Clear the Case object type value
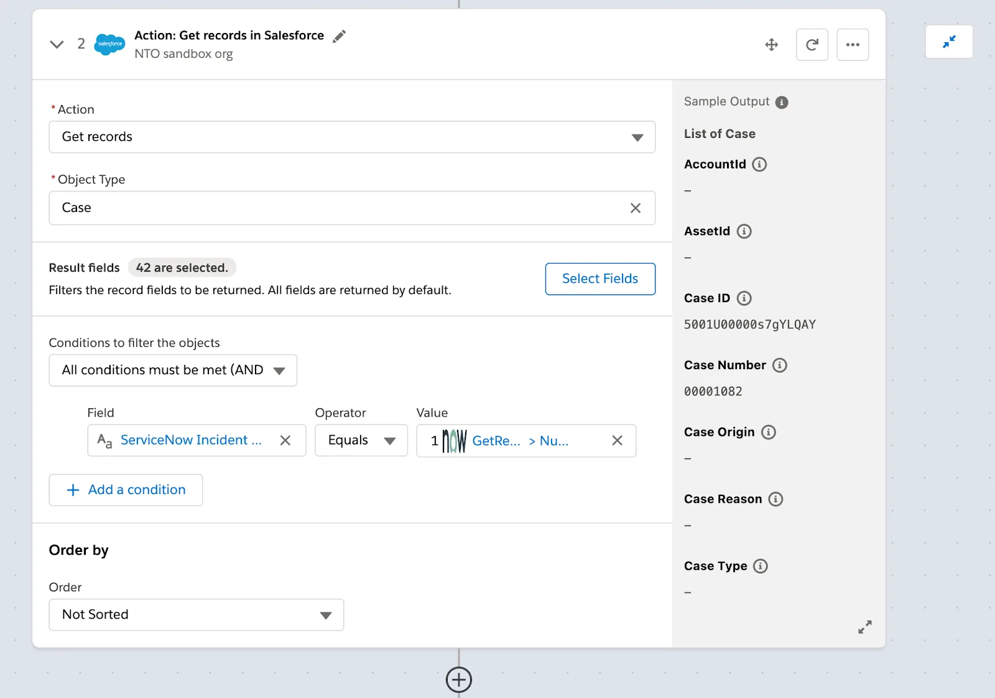Viewport: 995px width, 698px height. coord(636,208)
